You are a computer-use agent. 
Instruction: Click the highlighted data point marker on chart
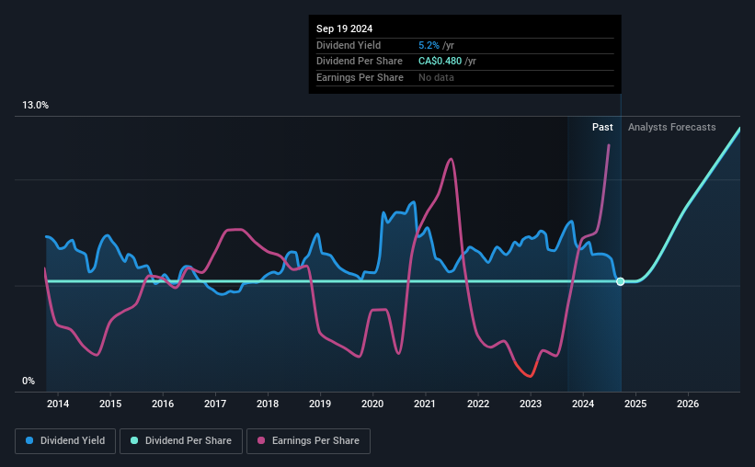[x=620, y=281]
